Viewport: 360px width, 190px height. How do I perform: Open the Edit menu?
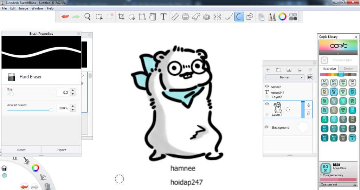[13, 8]
